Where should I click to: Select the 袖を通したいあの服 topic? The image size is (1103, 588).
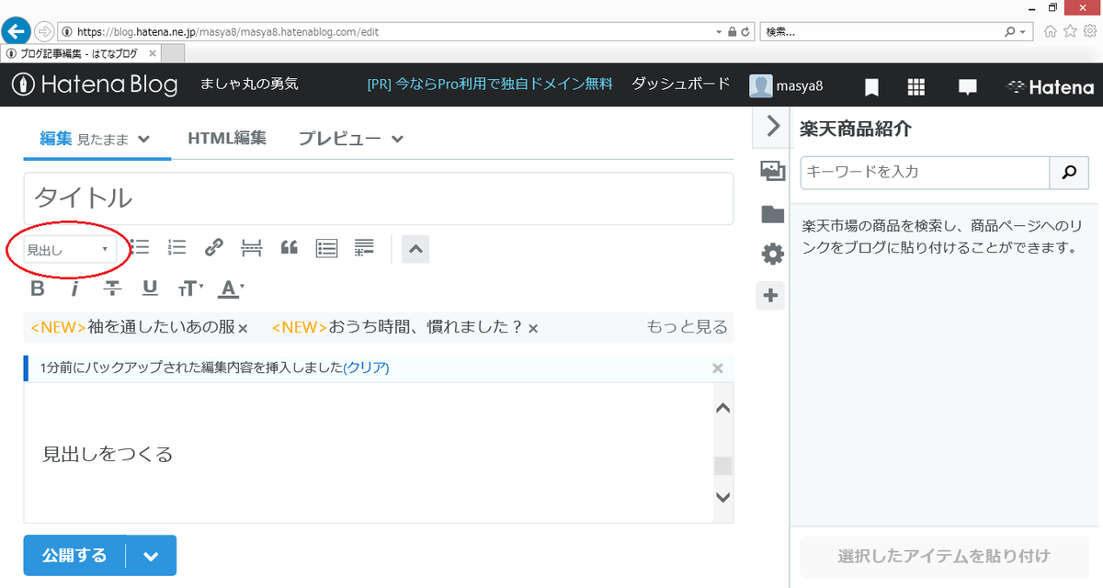133,327
